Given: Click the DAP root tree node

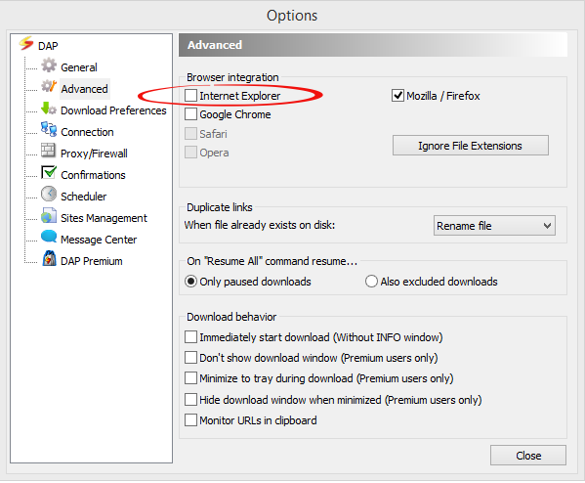Looking at the screenshot, I should [x=48, y=46].
